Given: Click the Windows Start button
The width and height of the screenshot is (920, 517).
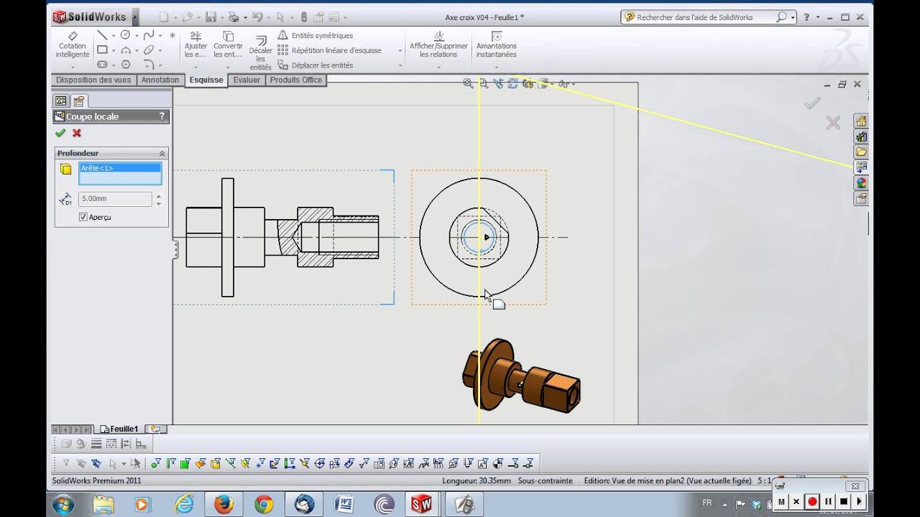Looking at the screenshot, I should click(x=62, y=505).
